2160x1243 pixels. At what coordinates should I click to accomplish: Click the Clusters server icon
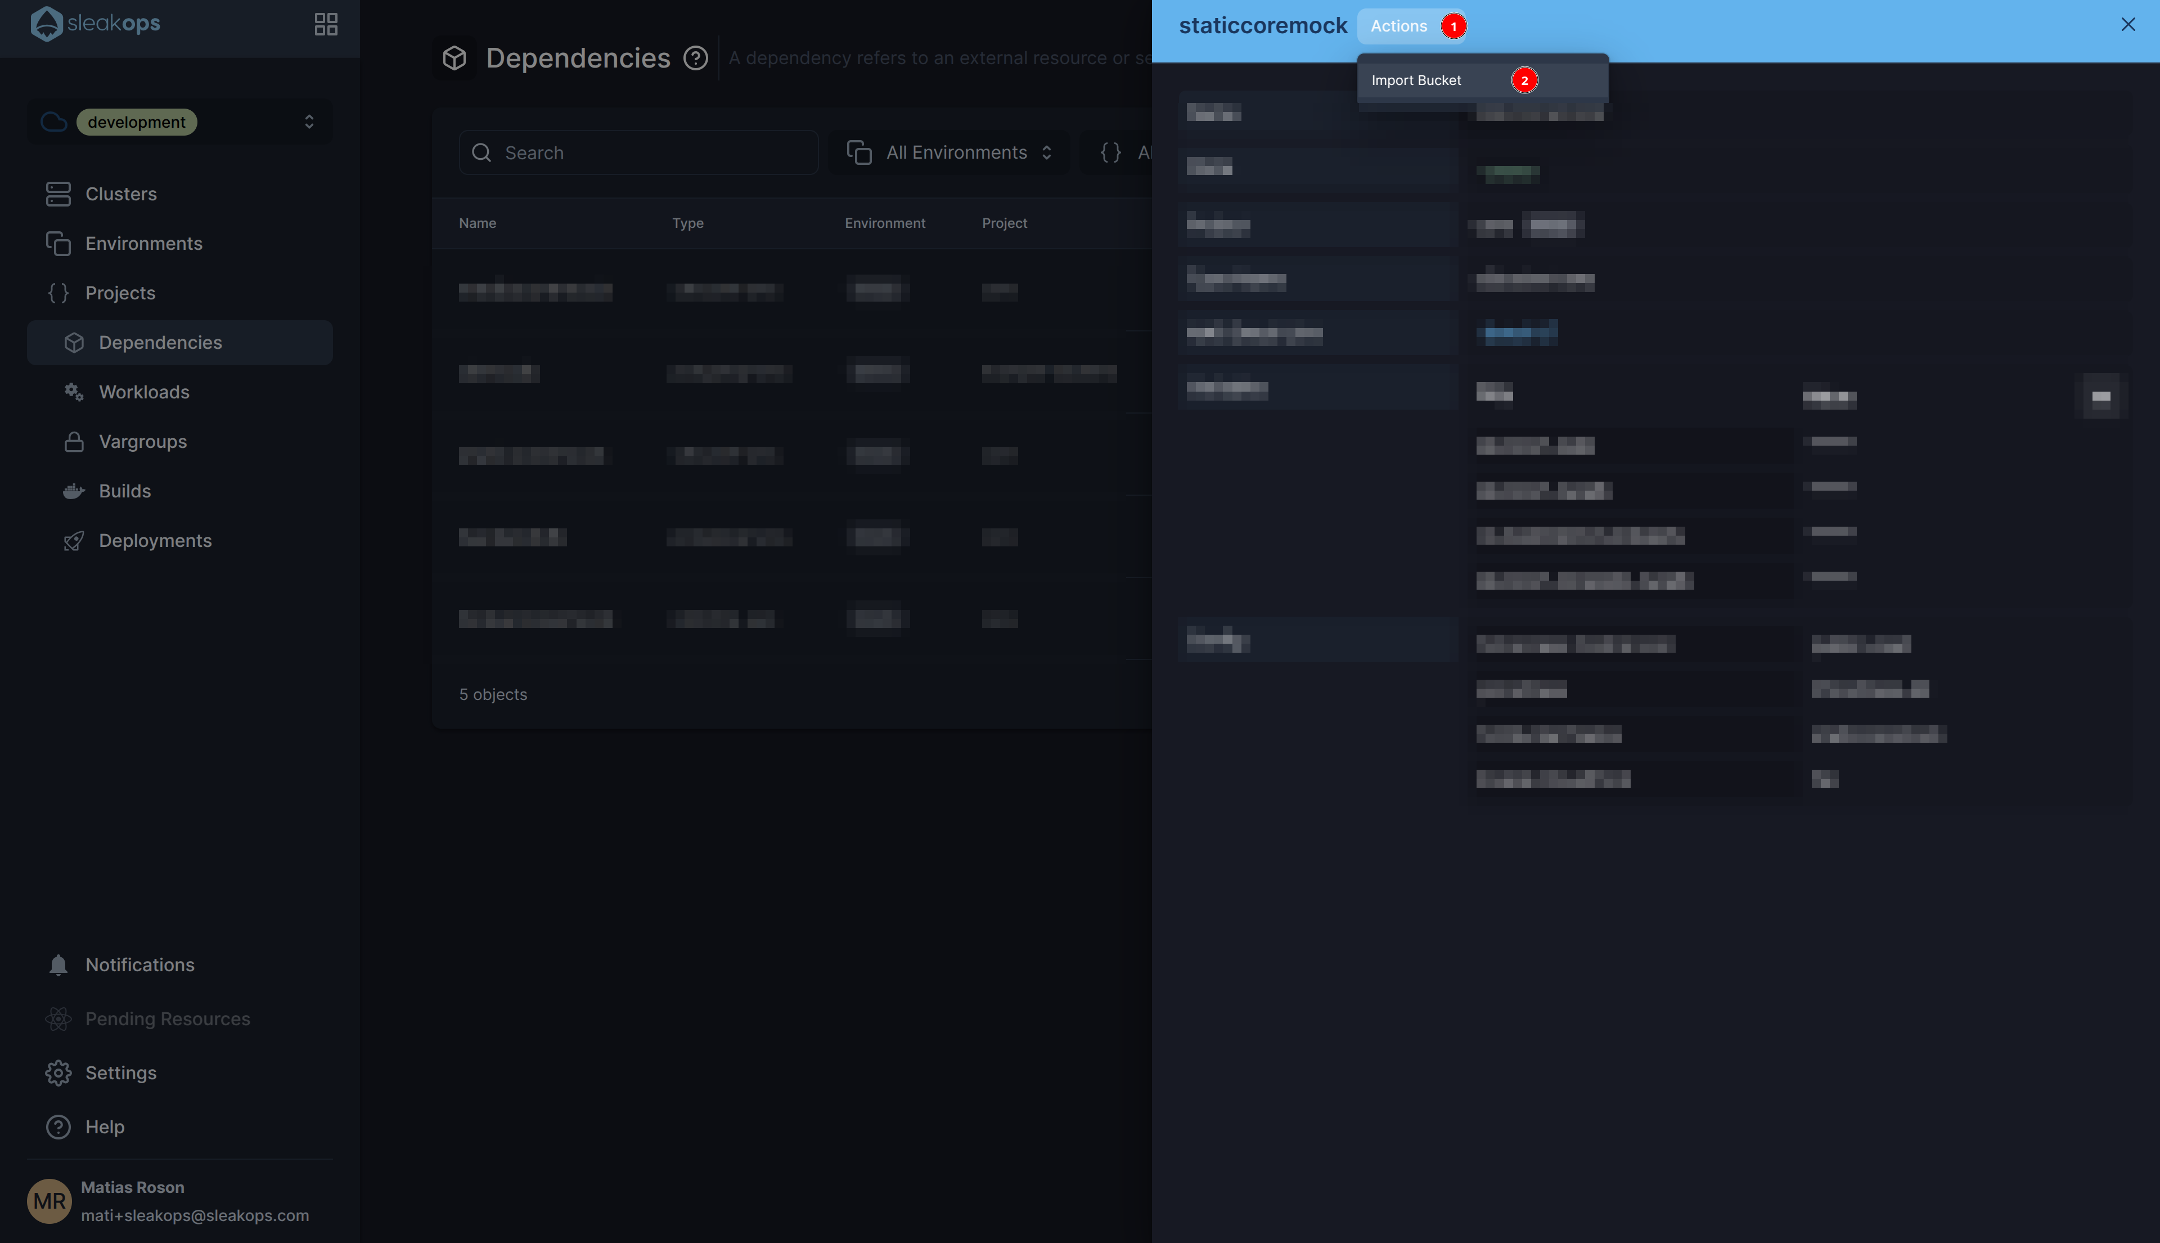(x=58, y=194)
